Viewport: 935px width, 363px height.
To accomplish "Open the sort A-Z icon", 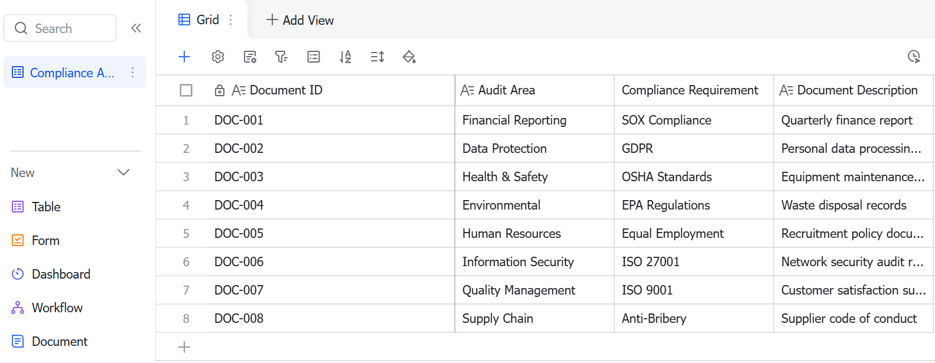I will coord(346,57).
